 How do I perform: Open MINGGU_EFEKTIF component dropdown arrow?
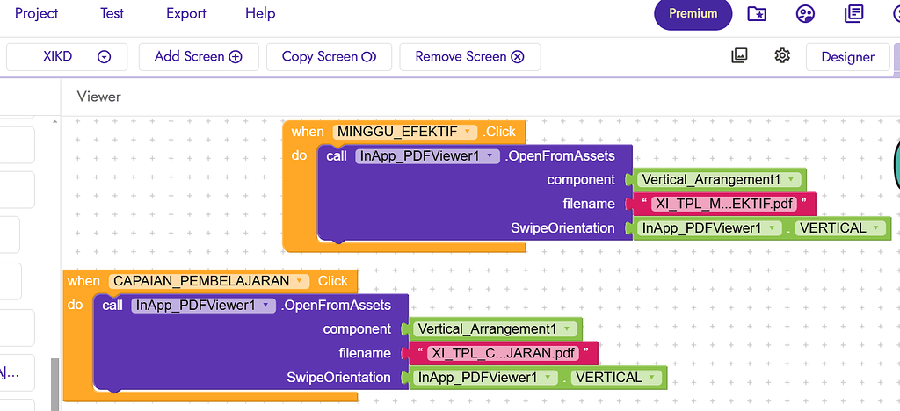[467, 132]
